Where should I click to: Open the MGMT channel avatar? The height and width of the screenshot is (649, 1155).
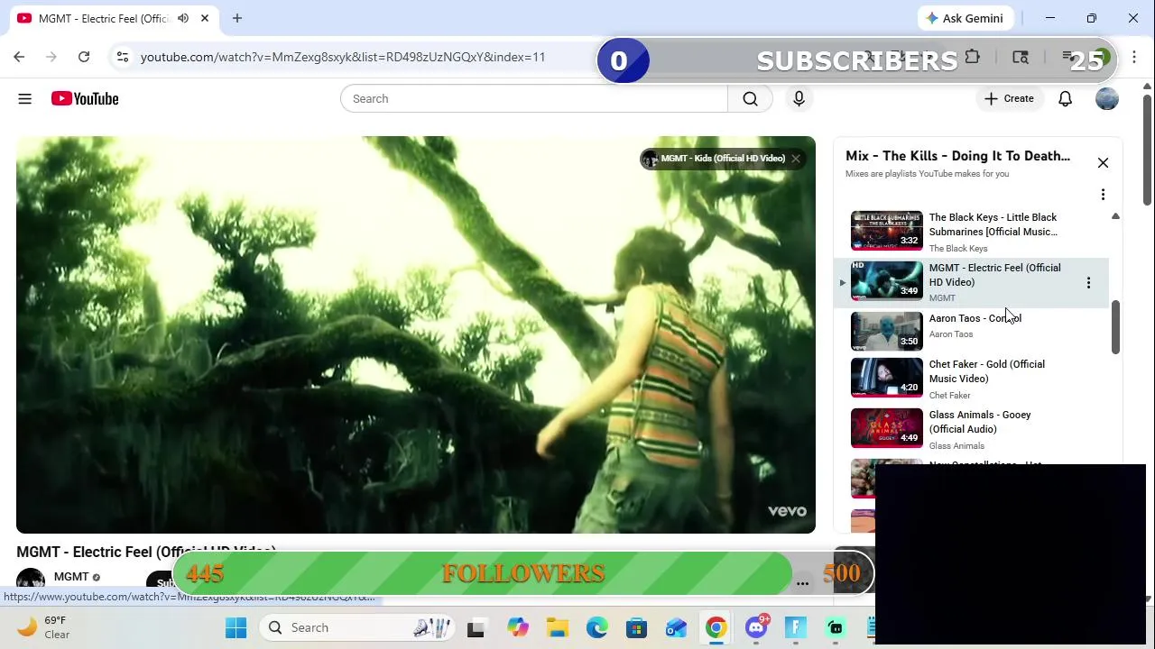(31, 580)
